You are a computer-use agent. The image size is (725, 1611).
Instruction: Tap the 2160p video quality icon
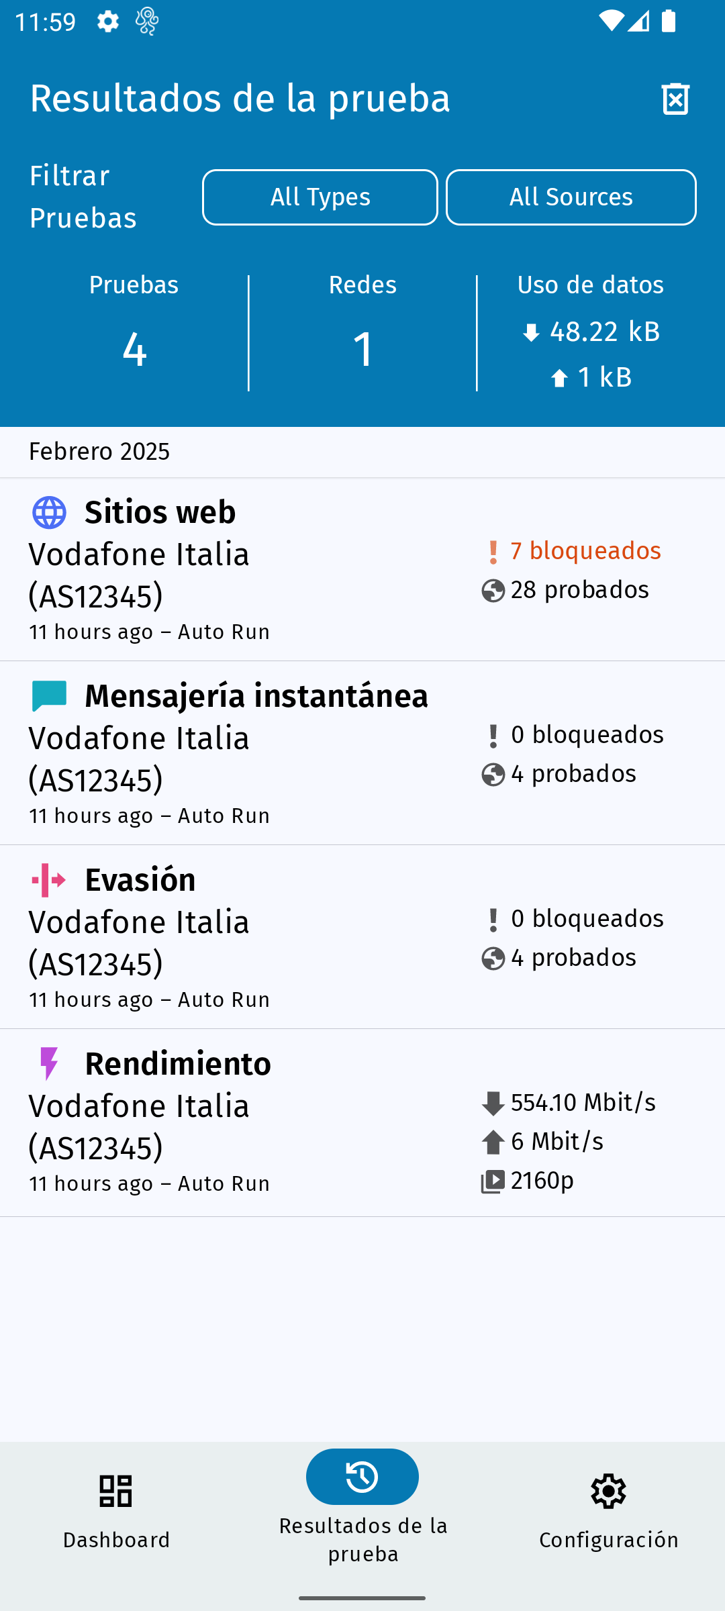pyautogui.click(x=493, y=1181)
